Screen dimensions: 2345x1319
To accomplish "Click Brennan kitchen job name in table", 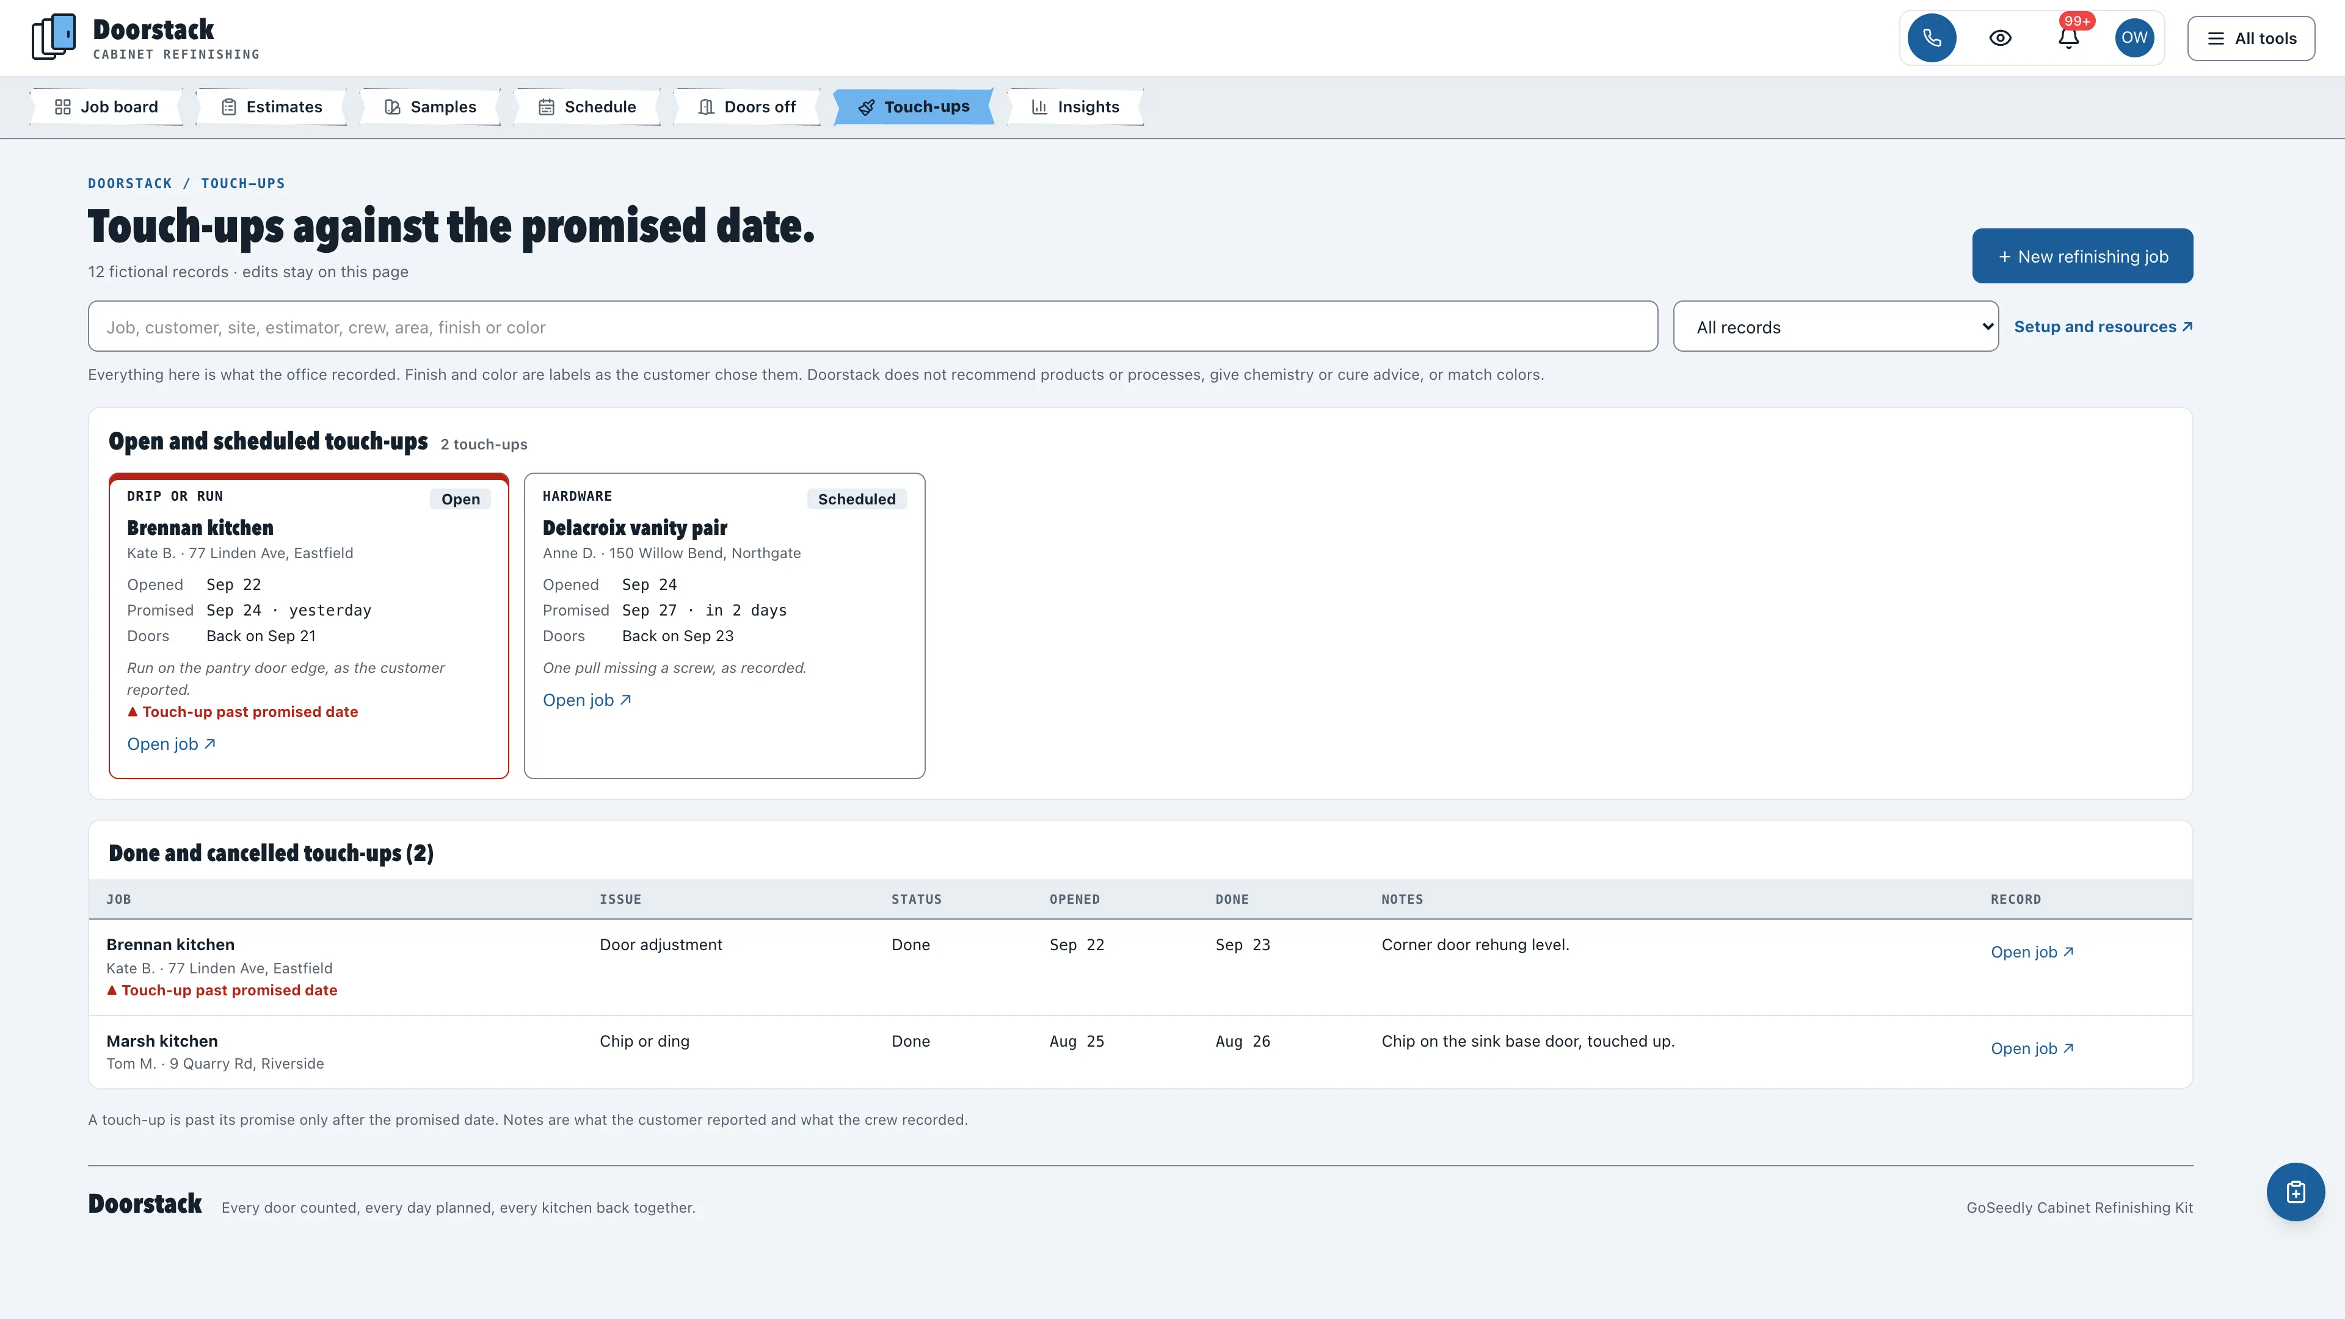I will pyautogui.click(x=170, y=945).
